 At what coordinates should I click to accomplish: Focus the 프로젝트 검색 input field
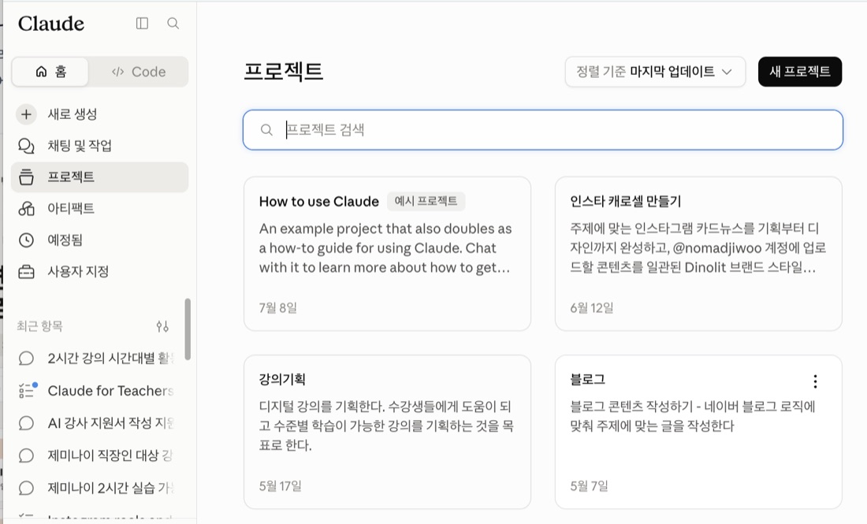[543, 130]
